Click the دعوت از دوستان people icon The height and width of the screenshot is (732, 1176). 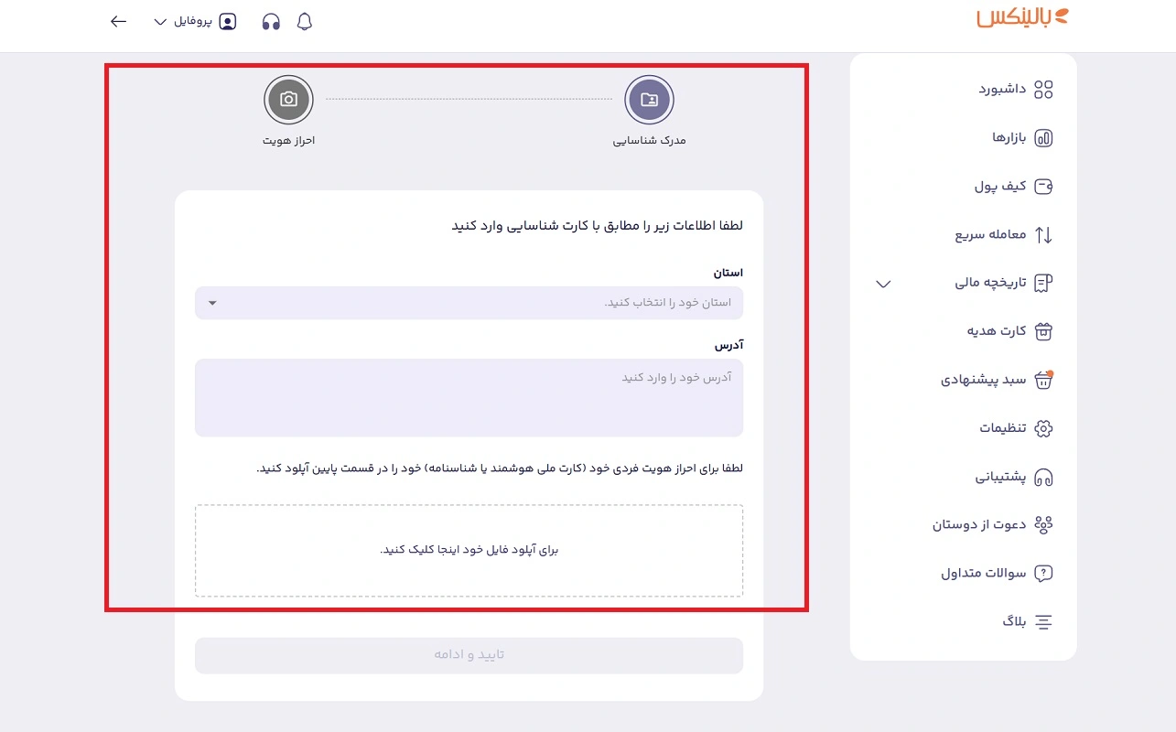tap(1043, 524)
